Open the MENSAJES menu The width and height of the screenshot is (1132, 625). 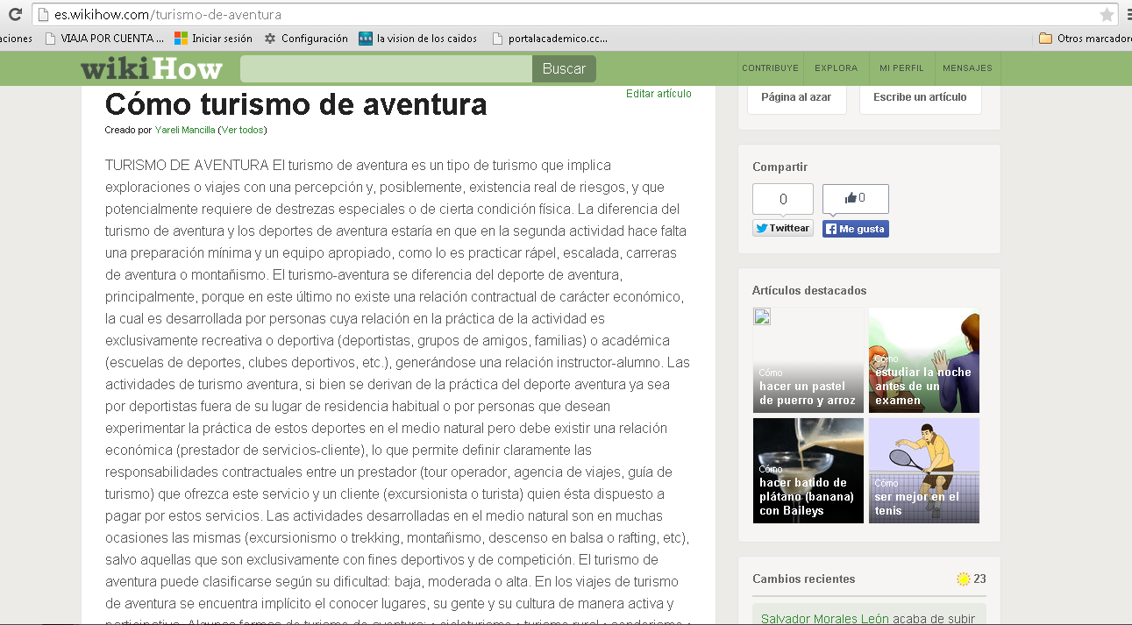[967, 68]
